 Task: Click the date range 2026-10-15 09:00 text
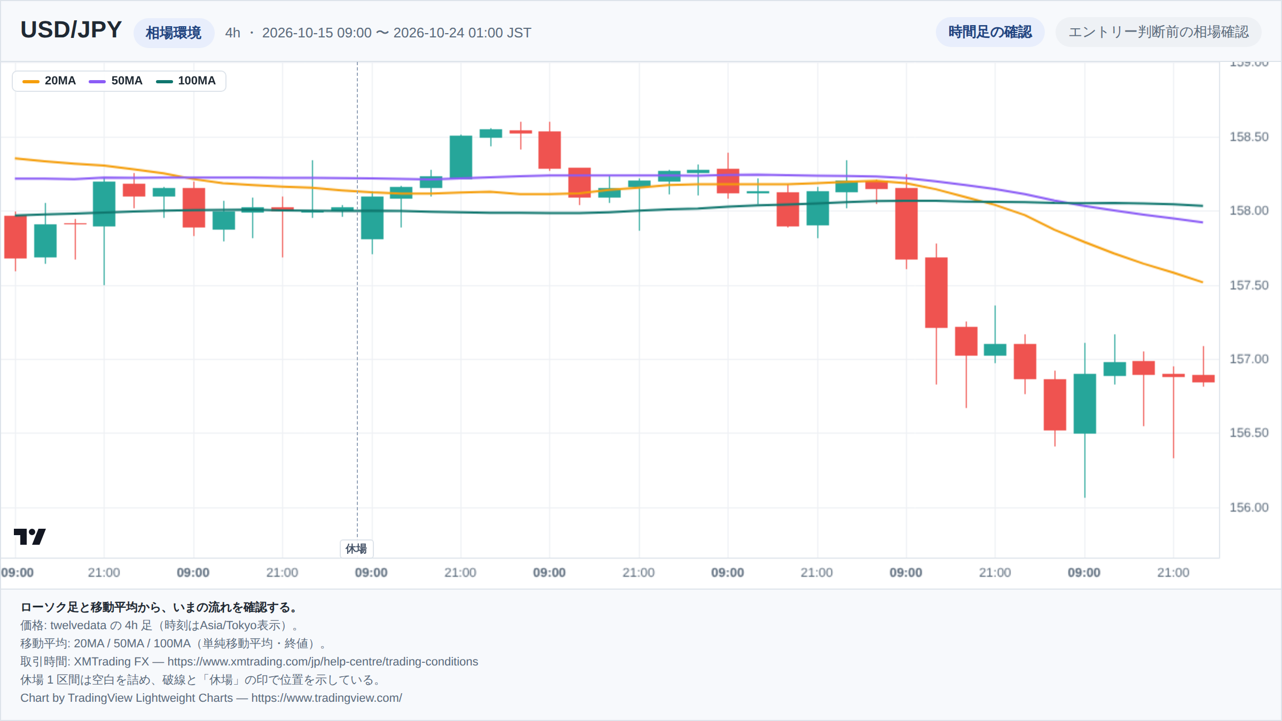point(317,33)
